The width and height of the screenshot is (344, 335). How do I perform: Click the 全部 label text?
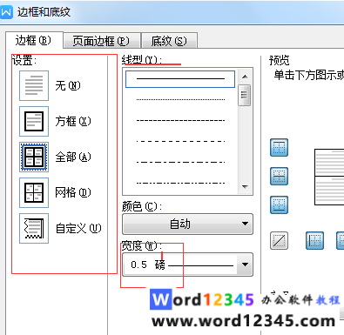pyautogui.click(x=73, y=157)
